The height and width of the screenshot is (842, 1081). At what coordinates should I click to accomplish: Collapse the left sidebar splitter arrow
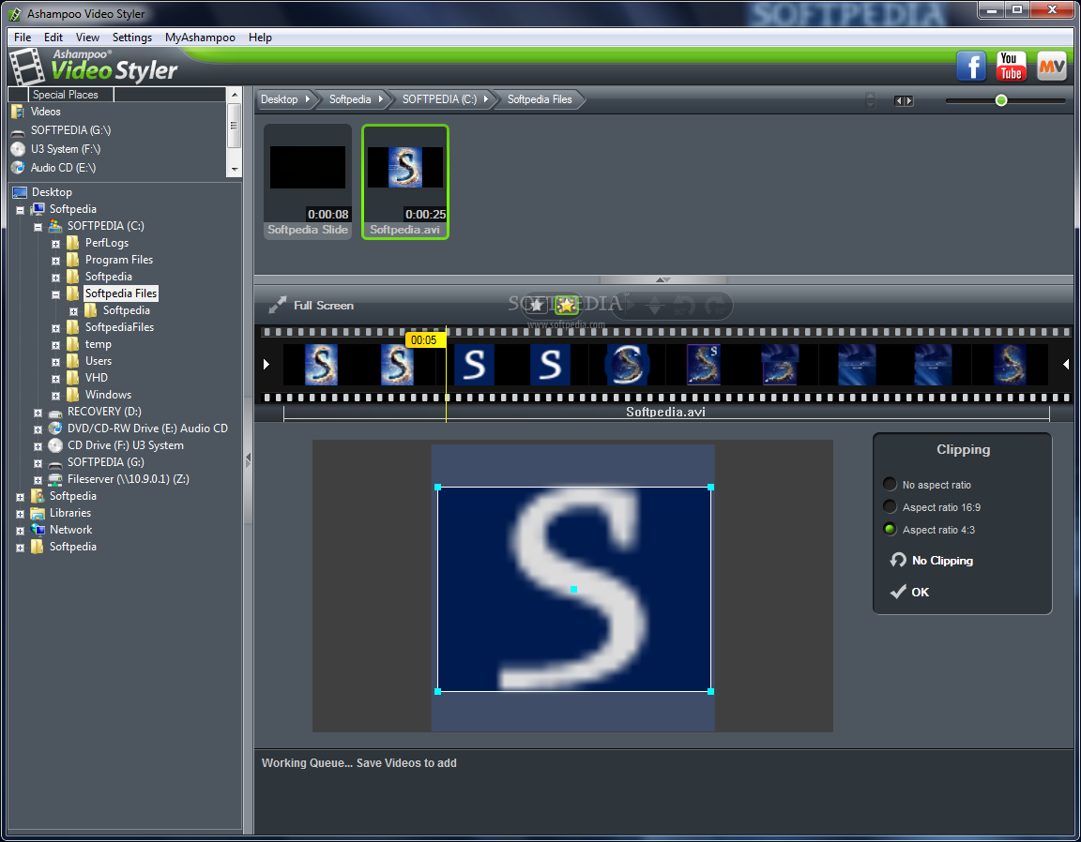[248, 459]
